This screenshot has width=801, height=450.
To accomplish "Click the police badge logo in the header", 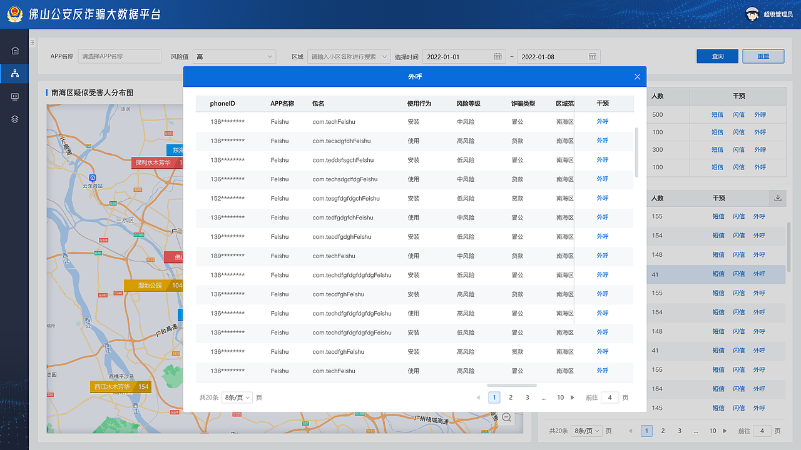I will [x=15, y=14].
